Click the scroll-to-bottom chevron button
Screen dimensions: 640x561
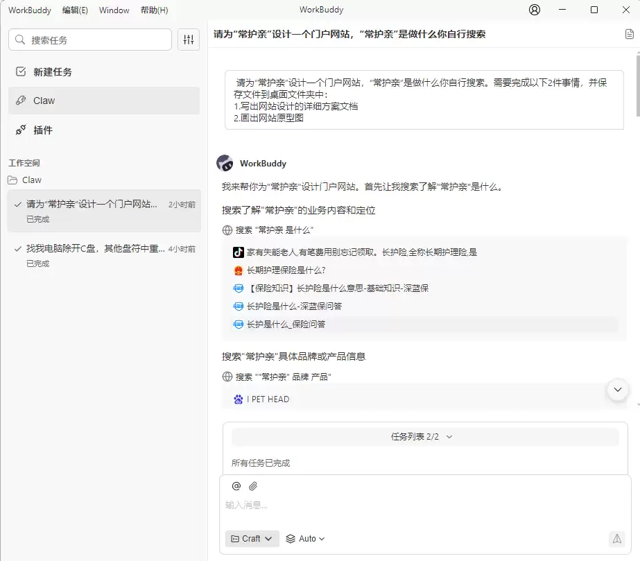click(x=617, y=390)
